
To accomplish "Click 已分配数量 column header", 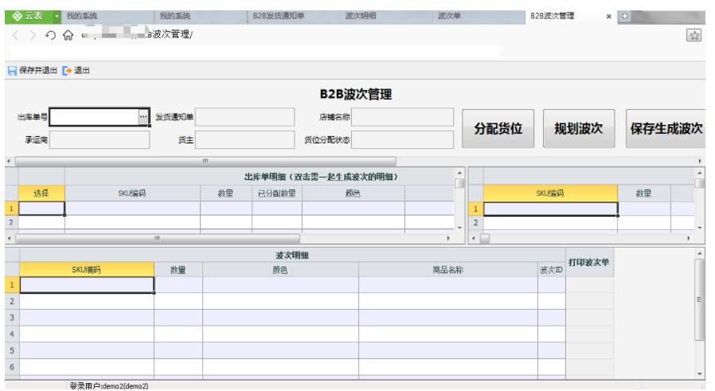I will [277, 193].
